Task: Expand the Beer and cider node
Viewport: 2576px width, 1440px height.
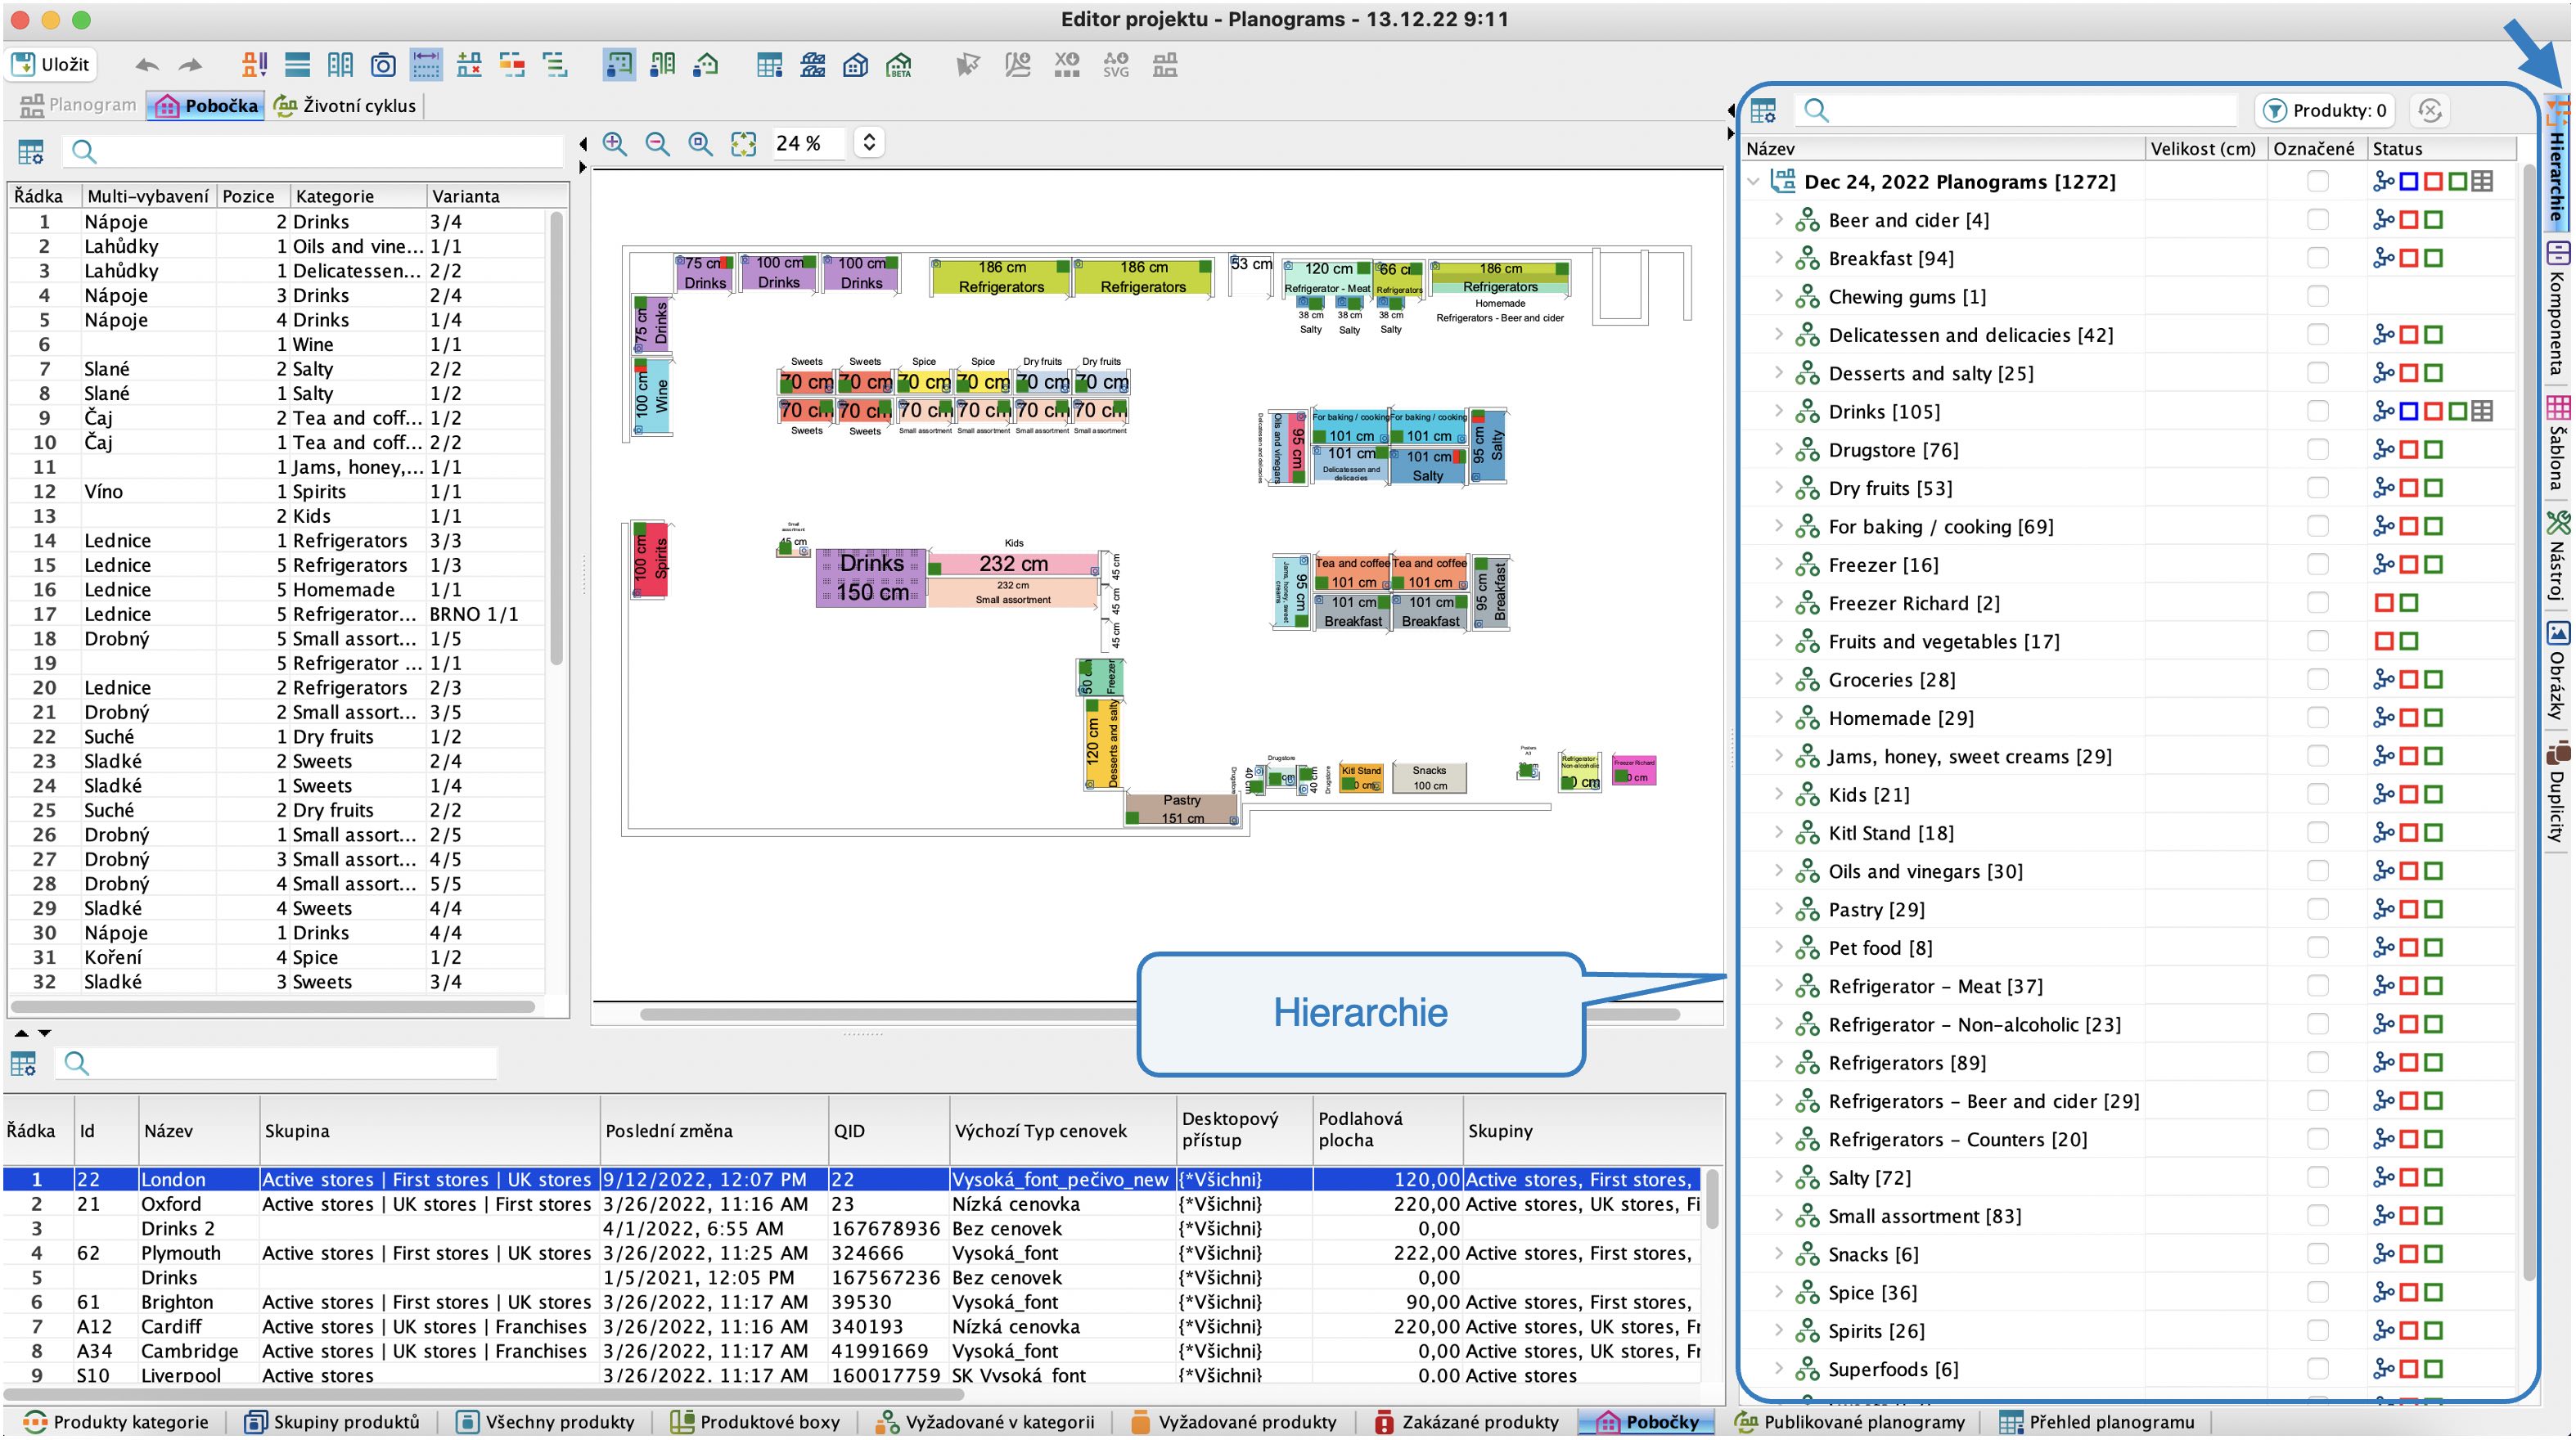Action: tap(1778, 220)
